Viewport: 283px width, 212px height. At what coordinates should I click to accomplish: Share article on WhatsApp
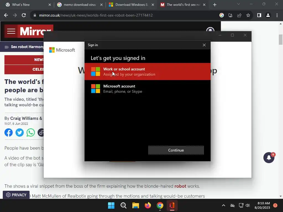pyautogui.click(x=31, y=133)
